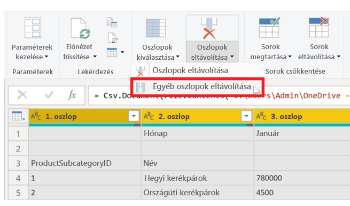Click cell containing Országúti kerékpárok
The image size is (350, 206).
click(198, 193)
